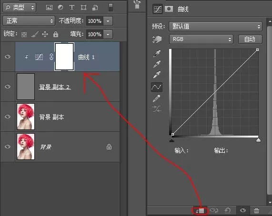Select the white layer mask thumbnail of 曲线 1
This screenshot has width=272, height=216.
(64, 57)
